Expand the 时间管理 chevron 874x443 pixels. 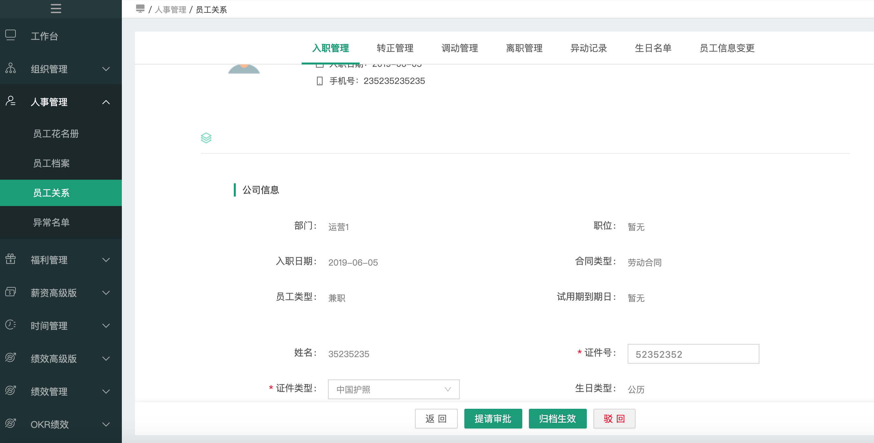pyautogui.click(x=106, y=326)
